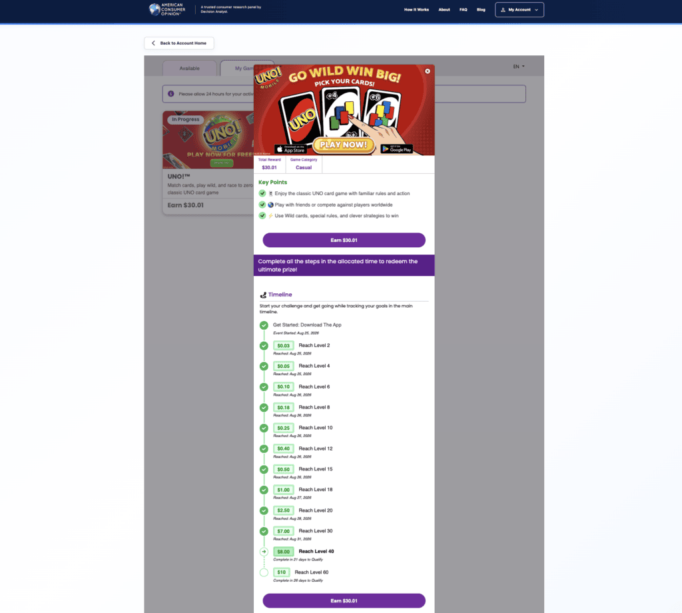Click the $7.00 reward badge

coord(284,531)
